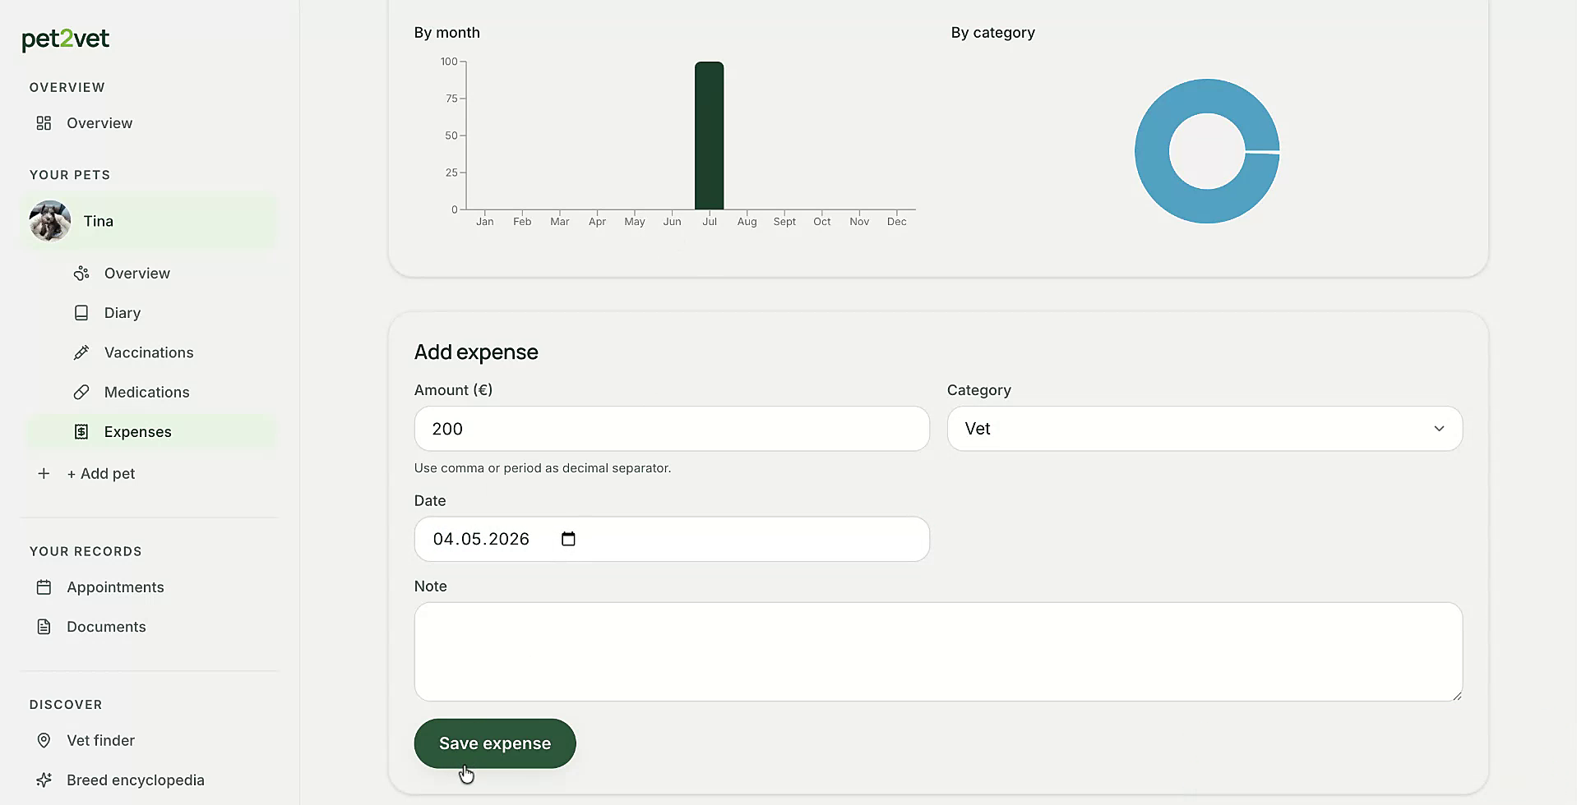
Task: Click the Appointments calendar icon
Action: (x=44, y=587)
